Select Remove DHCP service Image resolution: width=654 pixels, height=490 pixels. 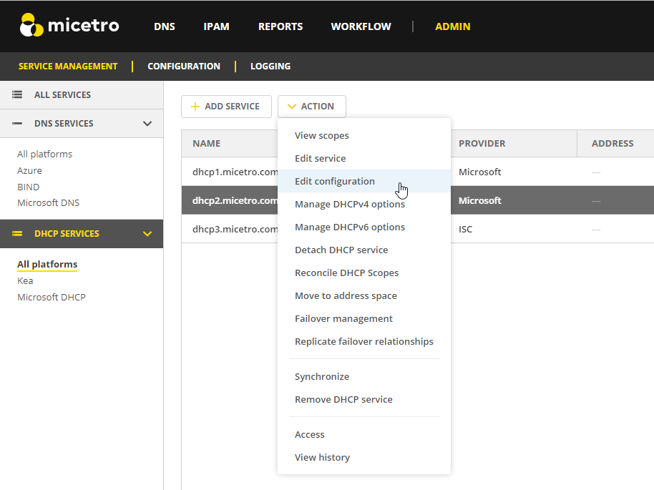364,399
